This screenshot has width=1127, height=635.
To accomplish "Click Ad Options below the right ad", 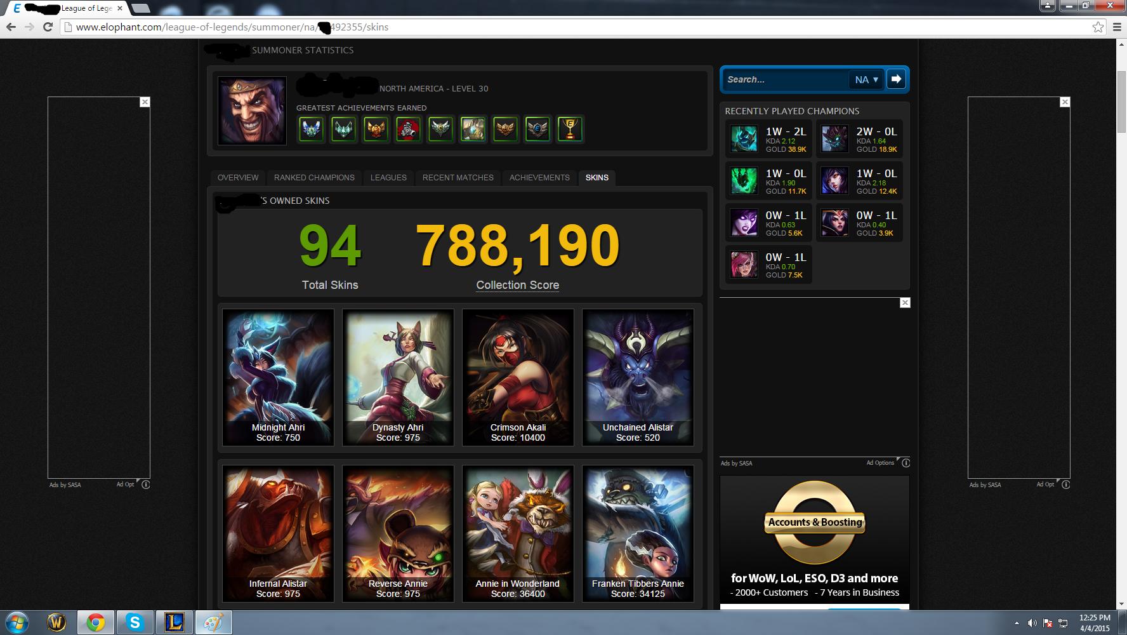I will pos(880,463).
